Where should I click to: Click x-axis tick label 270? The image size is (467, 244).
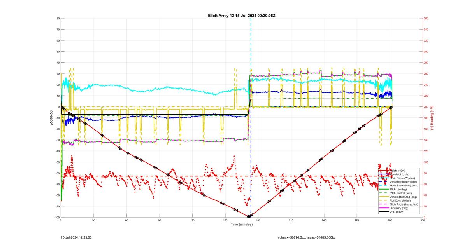(x=357, y=220)
